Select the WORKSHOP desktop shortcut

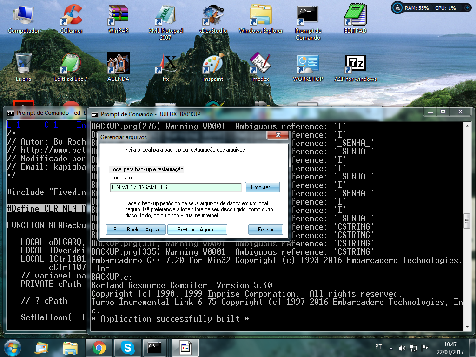coord(308,64)
